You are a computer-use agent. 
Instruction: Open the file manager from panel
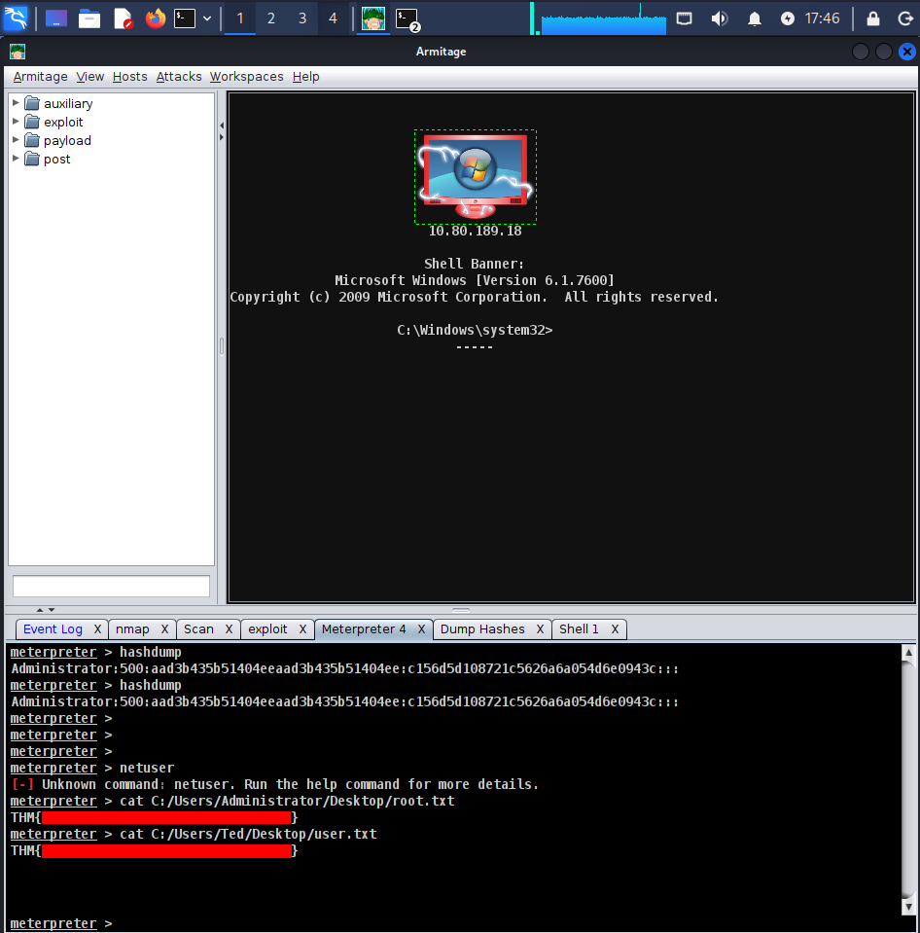pyautogui.click(x=89, y=18)
